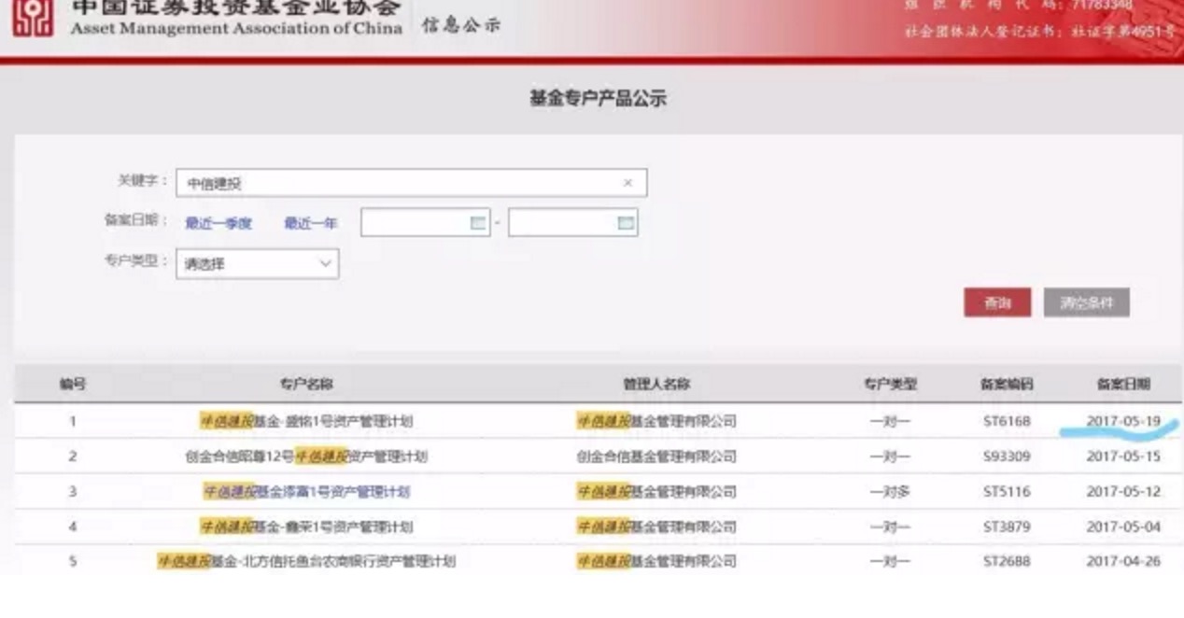This screenshot has height=618, width=1184.
Task: Select the 最近一季度 quick date filter
Action: pyautogui.click(x=218, y=223)
